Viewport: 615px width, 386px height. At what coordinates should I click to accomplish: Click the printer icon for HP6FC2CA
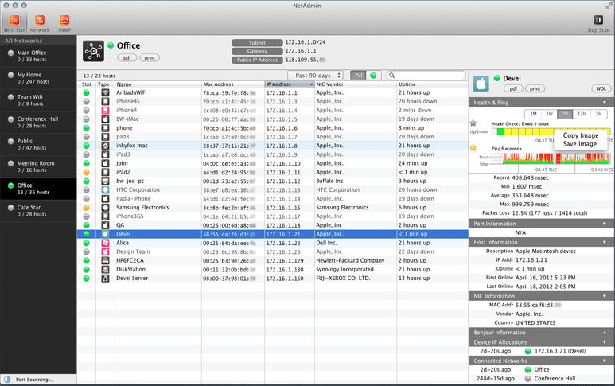pos(105,260)
